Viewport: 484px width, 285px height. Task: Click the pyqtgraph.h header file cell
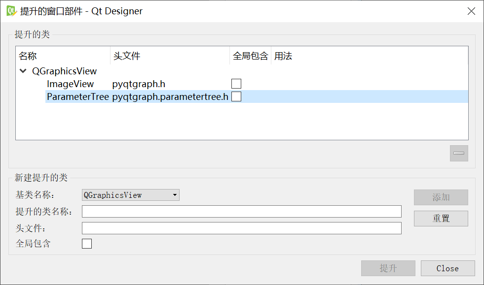tap(139, 84)
